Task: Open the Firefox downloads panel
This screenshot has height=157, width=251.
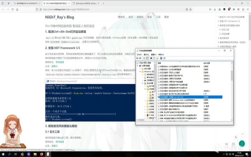Action: point(215,9)
